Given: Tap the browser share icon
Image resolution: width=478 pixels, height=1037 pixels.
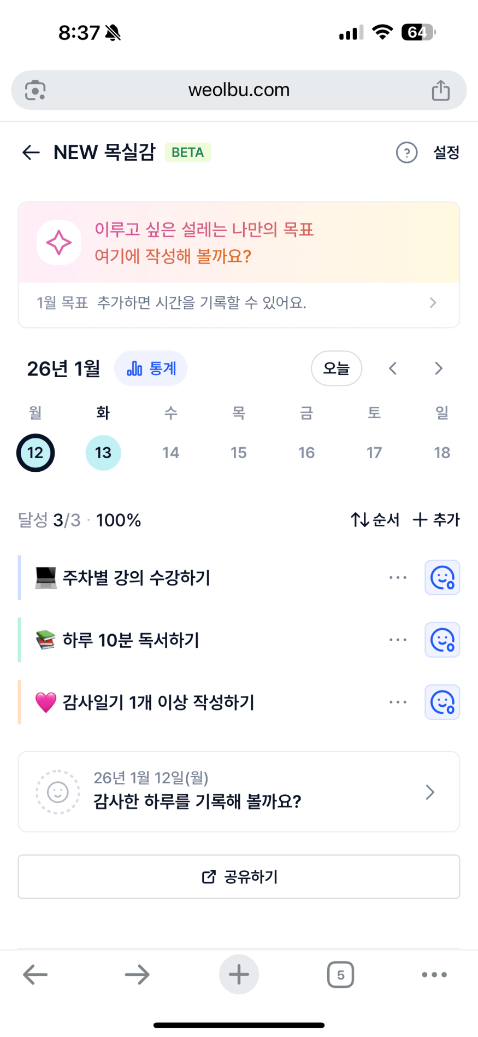Looking at the screenshot, I should point(440,90).
